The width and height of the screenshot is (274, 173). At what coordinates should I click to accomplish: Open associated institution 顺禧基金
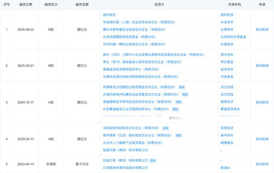pyautogui.click(x=227, y=143)
